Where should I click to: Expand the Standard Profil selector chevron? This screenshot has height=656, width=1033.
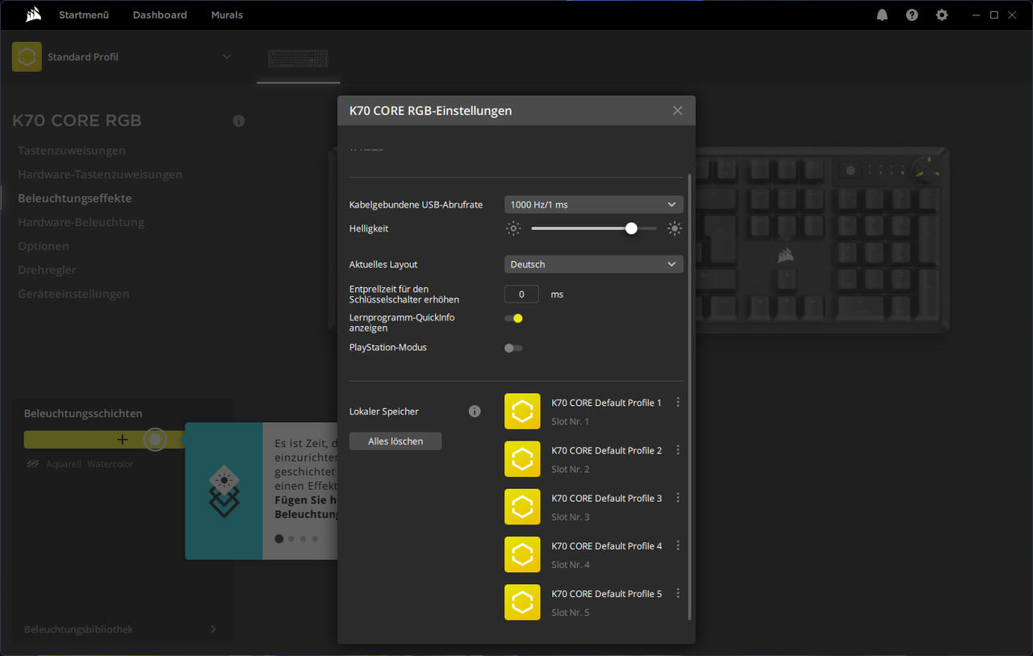[x=227, y=56]
